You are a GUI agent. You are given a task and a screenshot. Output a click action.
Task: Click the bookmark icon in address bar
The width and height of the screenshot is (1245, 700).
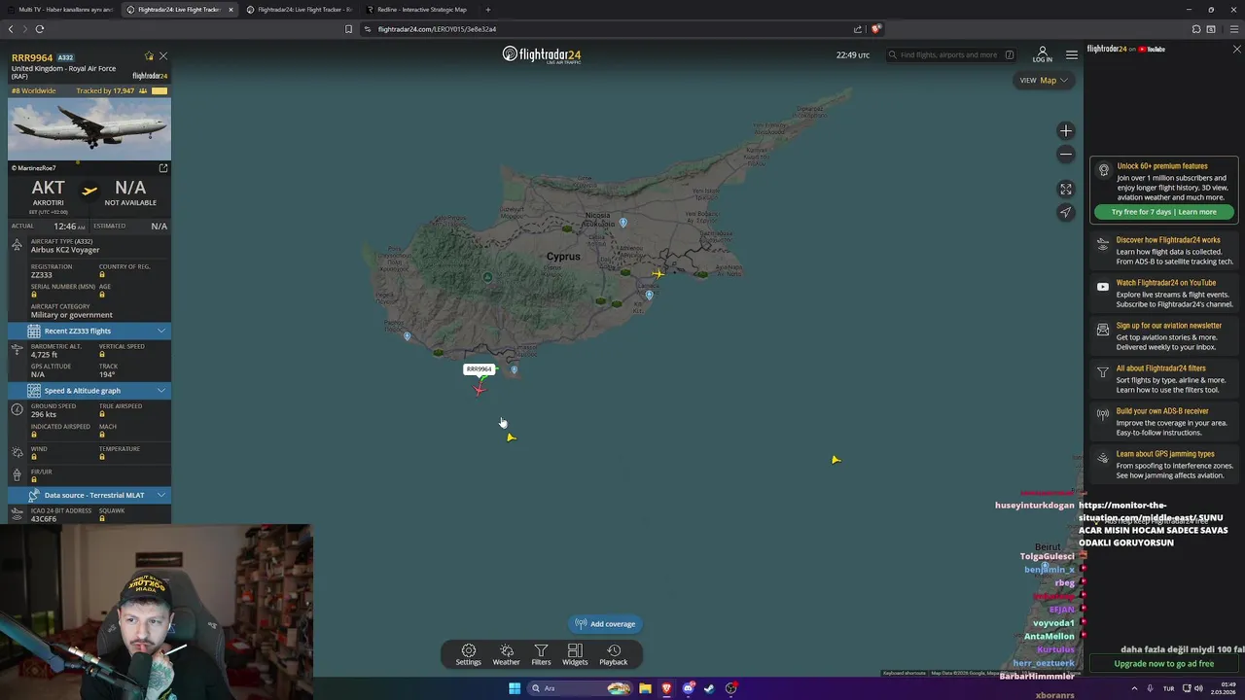[348, 29]
